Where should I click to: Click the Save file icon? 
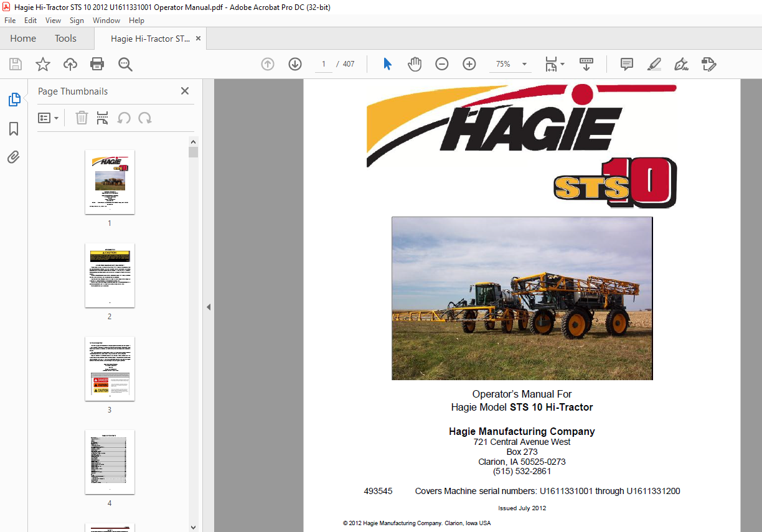16,64
